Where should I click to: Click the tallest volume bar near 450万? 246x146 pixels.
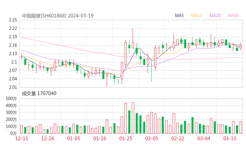click(133, 118)
